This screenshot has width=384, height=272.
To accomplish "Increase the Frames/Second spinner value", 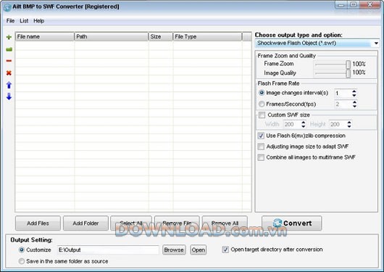I will tap(354, 102).
